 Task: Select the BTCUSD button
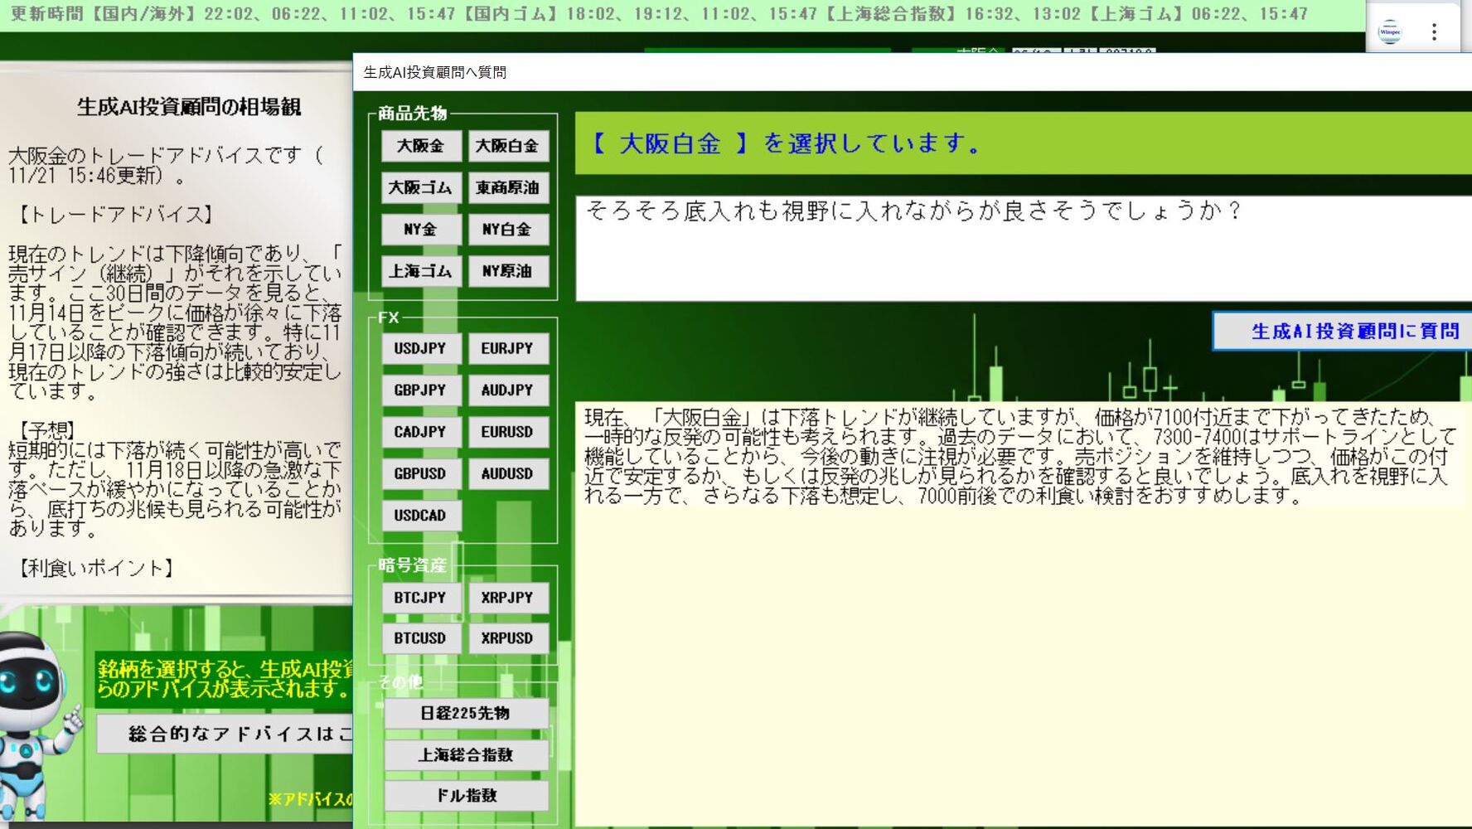421,638
